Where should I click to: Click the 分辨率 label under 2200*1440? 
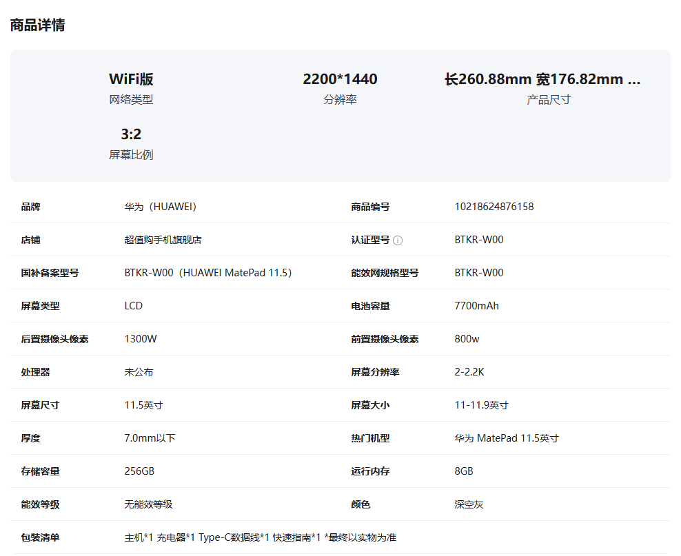click(340, 100)
